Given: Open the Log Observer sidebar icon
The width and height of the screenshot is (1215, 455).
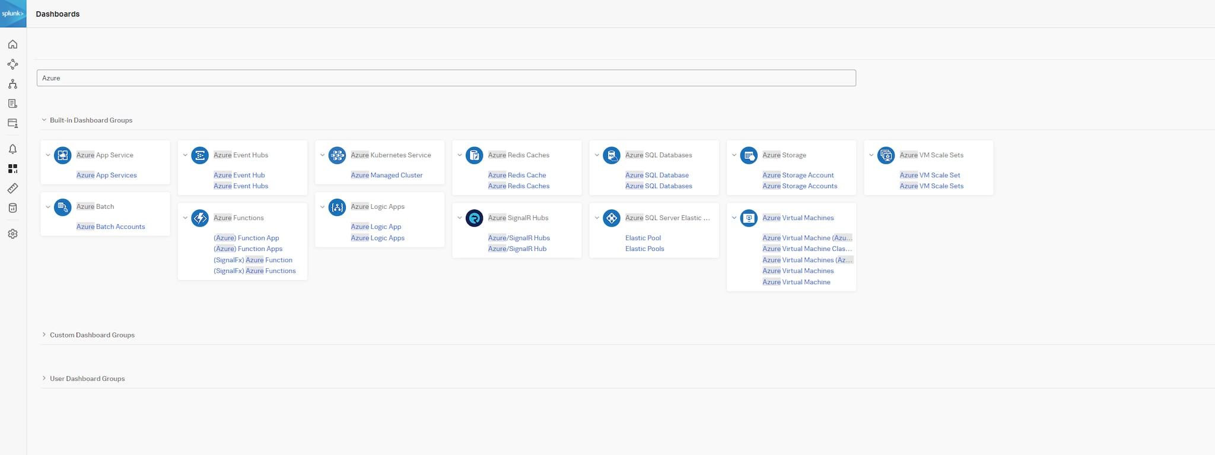Looking at the screenshot, I should 12,104.
